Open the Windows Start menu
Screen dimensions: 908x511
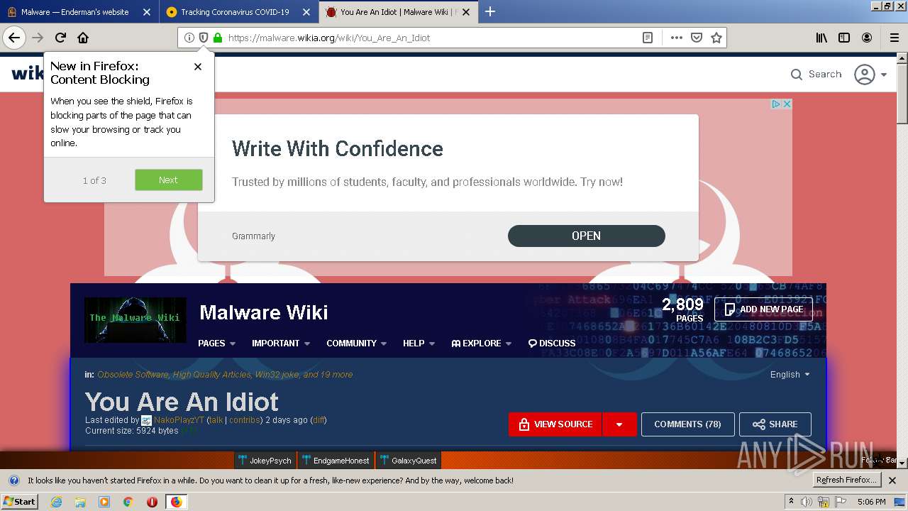[x=20, y=502]
